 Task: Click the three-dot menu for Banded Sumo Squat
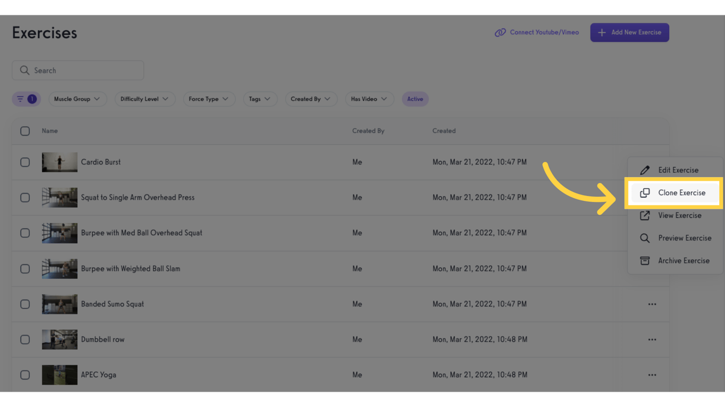tap(652, 304)
